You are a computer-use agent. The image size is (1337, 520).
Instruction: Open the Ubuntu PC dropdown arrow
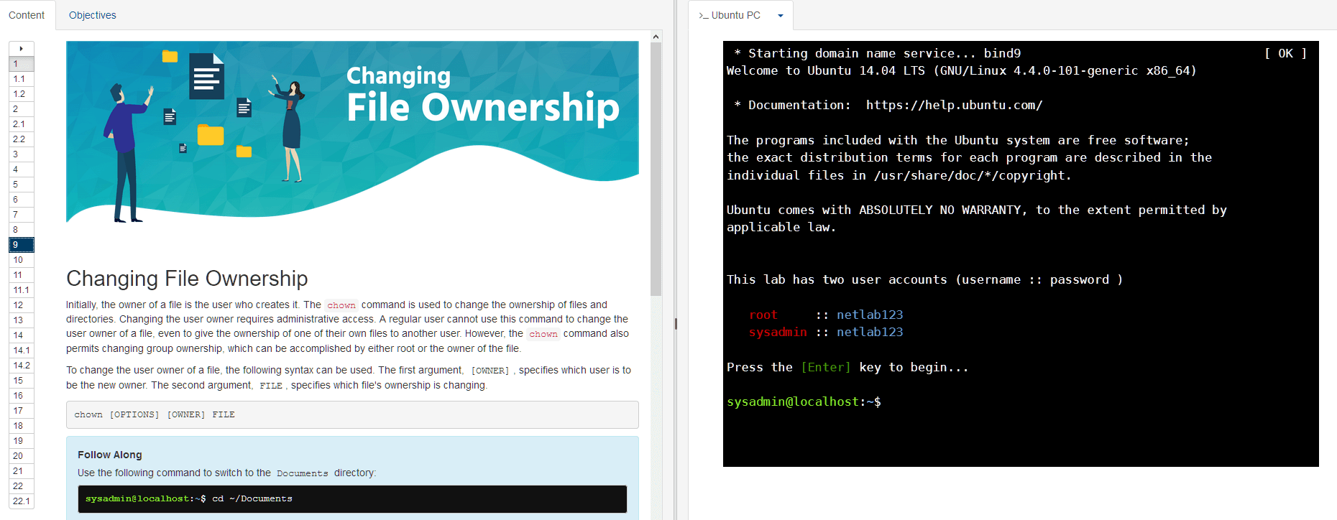780,16
